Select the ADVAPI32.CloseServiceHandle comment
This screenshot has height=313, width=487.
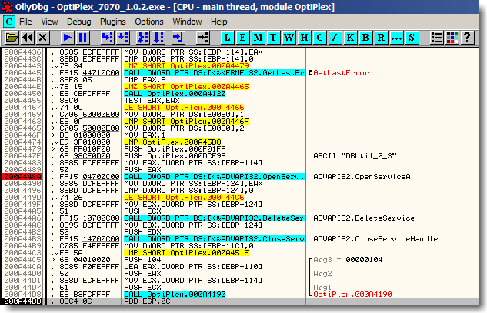pyautogui.click(x=375, y=239)
